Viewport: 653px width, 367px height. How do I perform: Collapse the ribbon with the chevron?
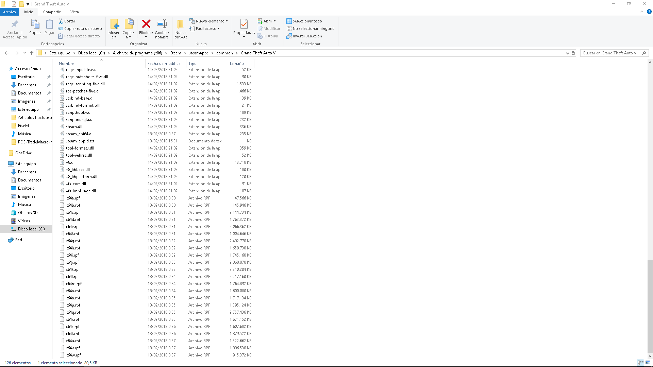click(x=642, y=12)
